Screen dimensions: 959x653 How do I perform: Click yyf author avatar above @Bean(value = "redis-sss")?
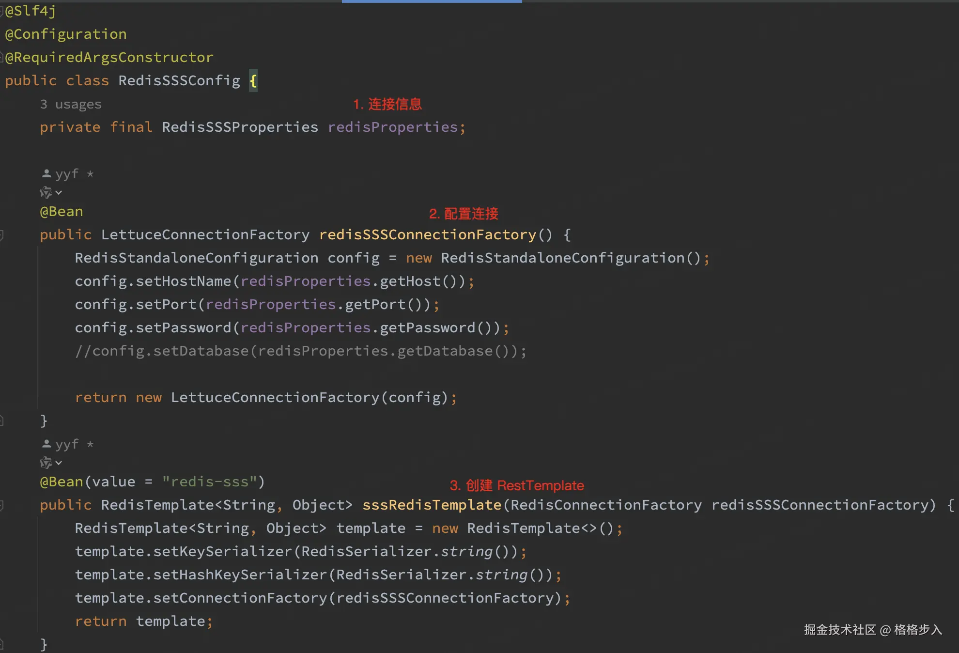click(x=46, y=444)
